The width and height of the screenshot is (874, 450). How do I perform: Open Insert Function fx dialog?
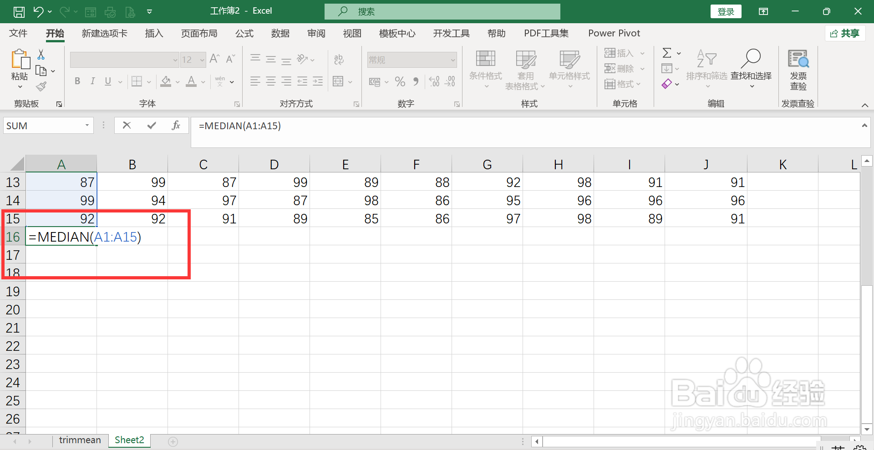point(176,126)
